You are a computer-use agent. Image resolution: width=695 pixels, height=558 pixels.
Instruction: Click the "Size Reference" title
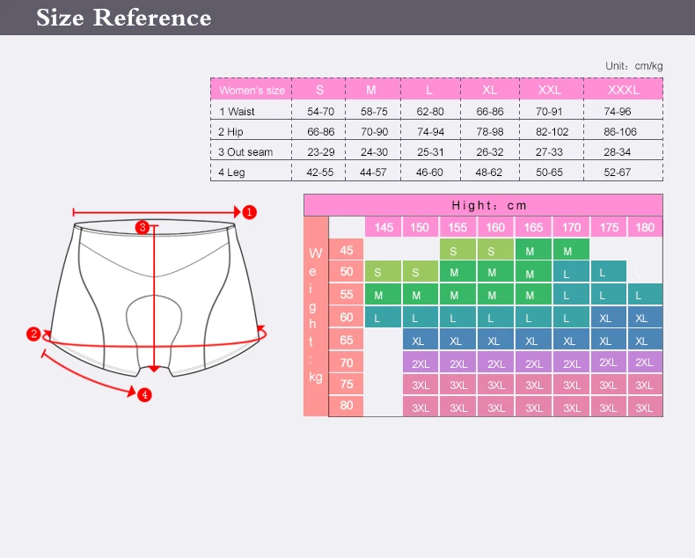124,18
